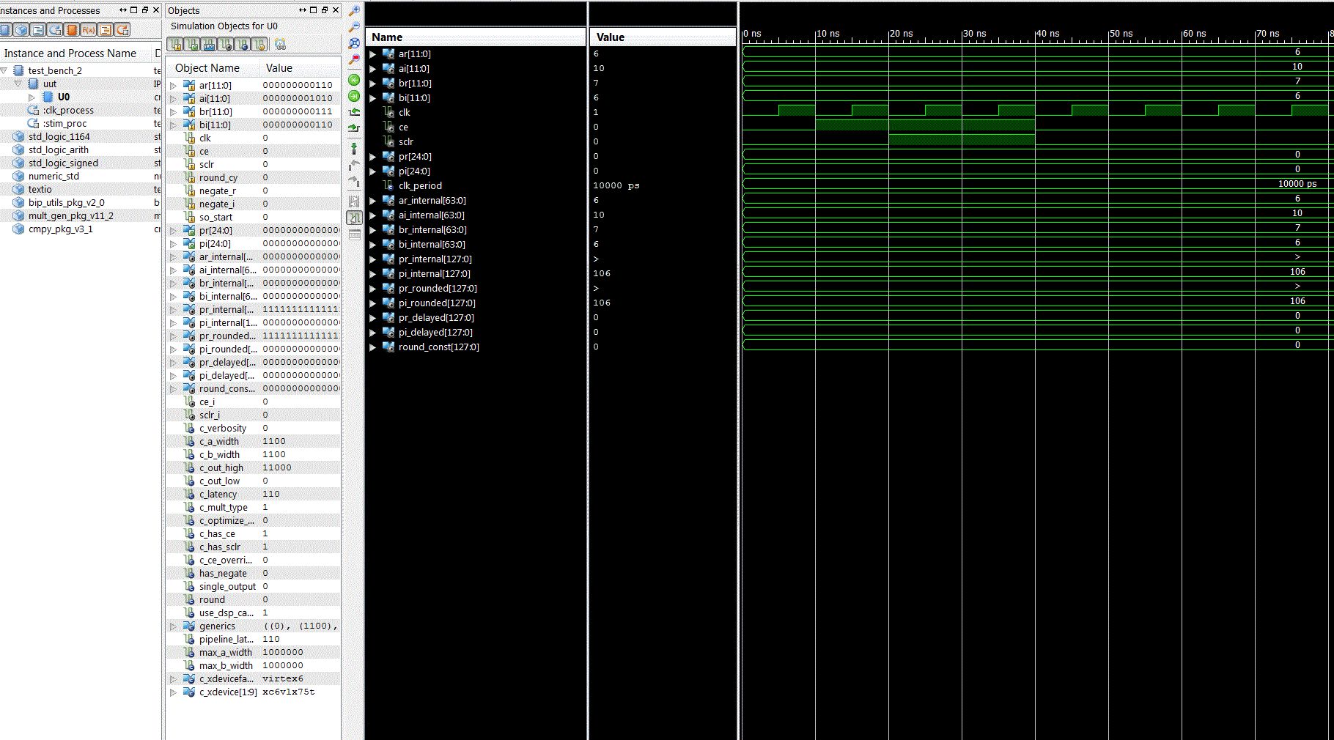This screenshot has height=740, width=1334.
Task: Click Zoom to Full View icon
Action: coord(354,43)
